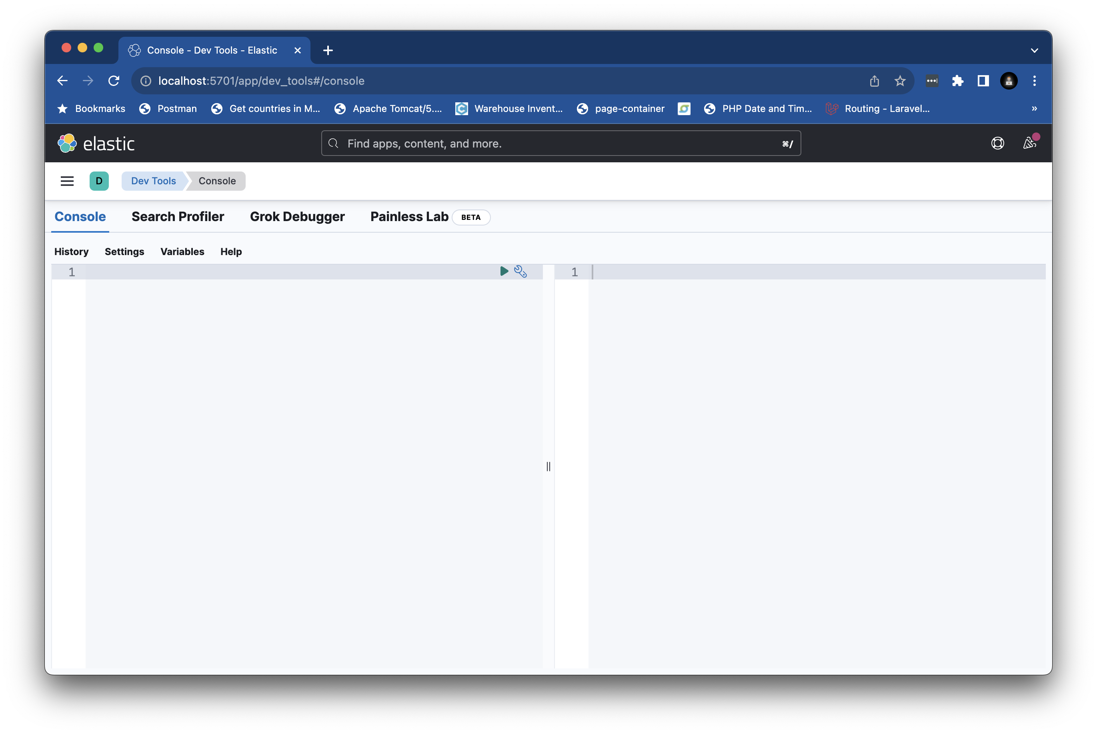The width and height of the screenshot is (1097, 734).
Task: Toggle the browser side panel
Action: [x=983, y=81]
